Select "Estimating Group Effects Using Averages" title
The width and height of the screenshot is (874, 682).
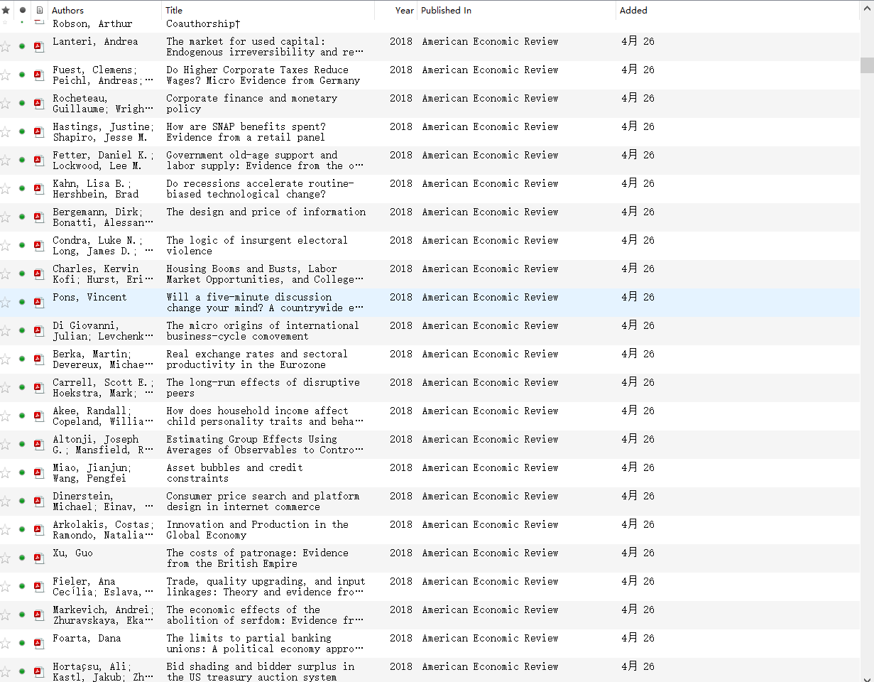266,445
